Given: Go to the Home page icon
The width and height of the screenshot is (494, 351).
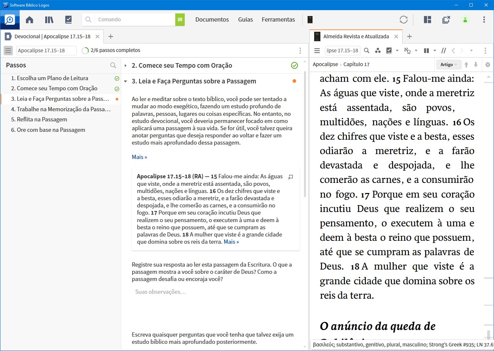Looking at the screenshot, I should coord(29,20).
